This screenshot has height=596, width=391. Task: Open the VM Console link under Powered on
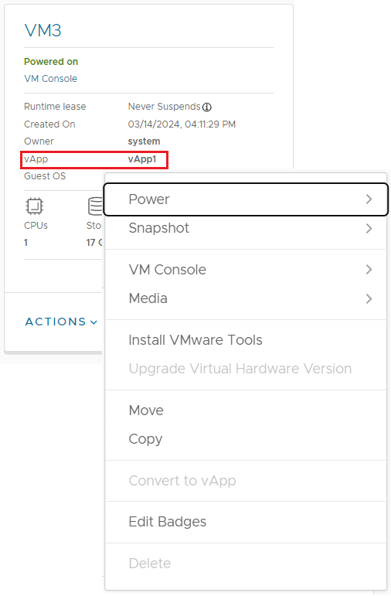pyautogui.click(x=50, y=79)
